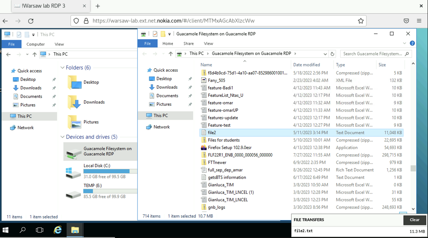Open View tab in Guacamole Filesystem window
Screen dimensions: 428x238
[208, 44]
